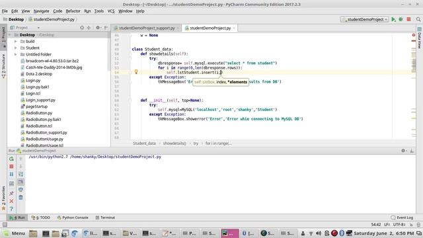
Task: Expand the Student folder
Action: pos(16,48)
